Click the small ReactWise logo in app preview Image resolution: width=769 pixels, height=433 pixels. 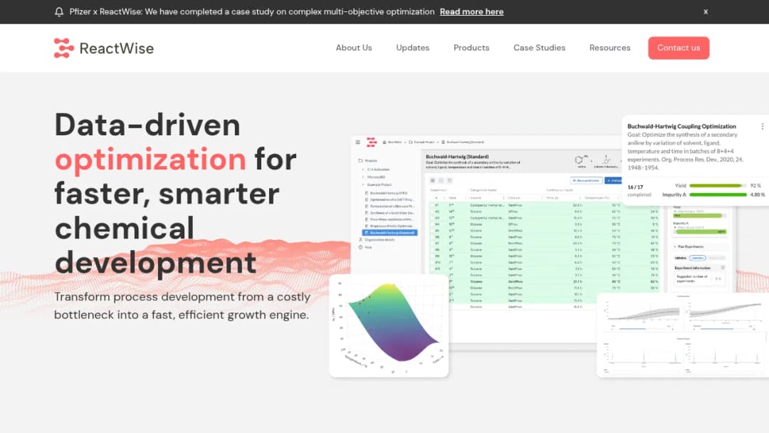pos(371,142)
